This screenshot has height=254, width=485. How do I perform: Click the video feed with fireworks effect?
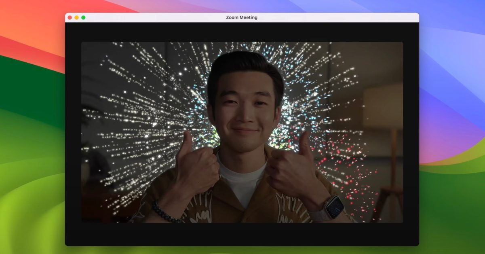pos(242,132)
